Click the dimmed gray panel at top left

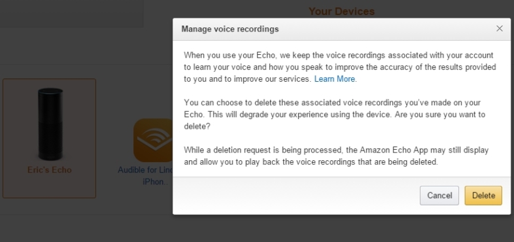(x=71, y=14)
